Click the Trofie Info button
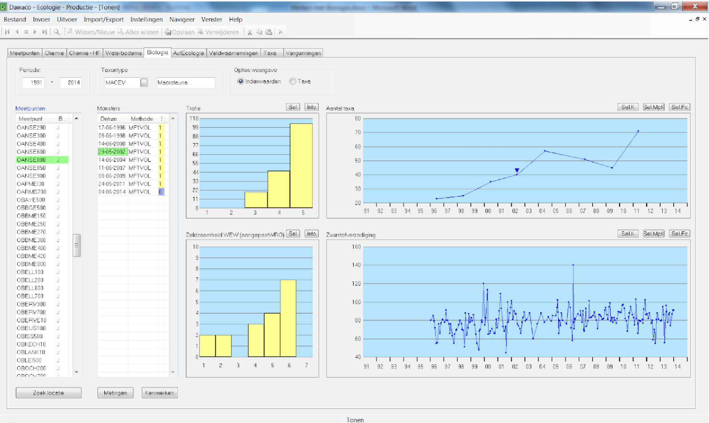Image resolution: width=709 pixels, height=423 pixels. point(311,107)
